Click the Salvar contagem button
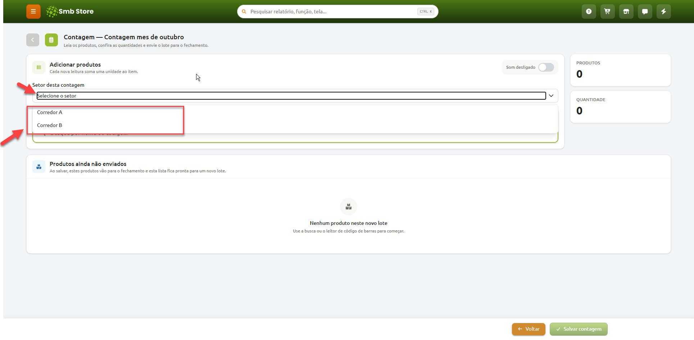This screenshot has width=694, height=340. (579, 329)
